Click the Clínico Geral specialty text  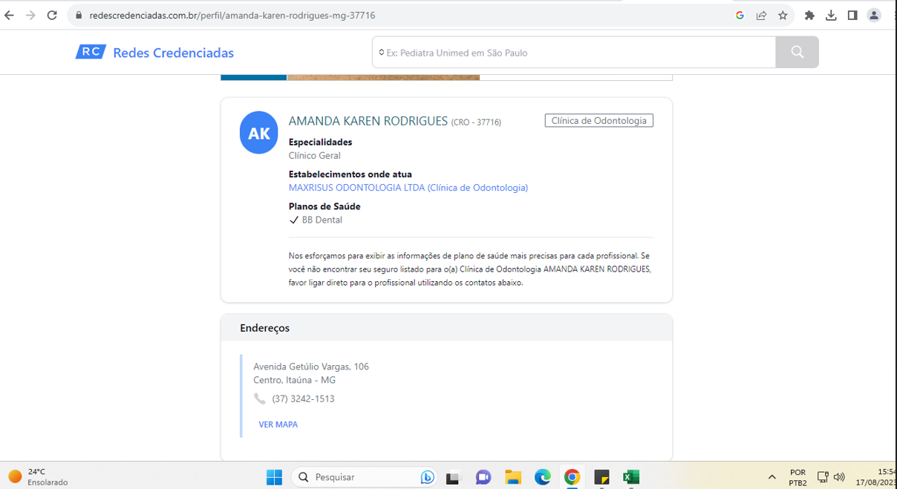click(314, 156)
